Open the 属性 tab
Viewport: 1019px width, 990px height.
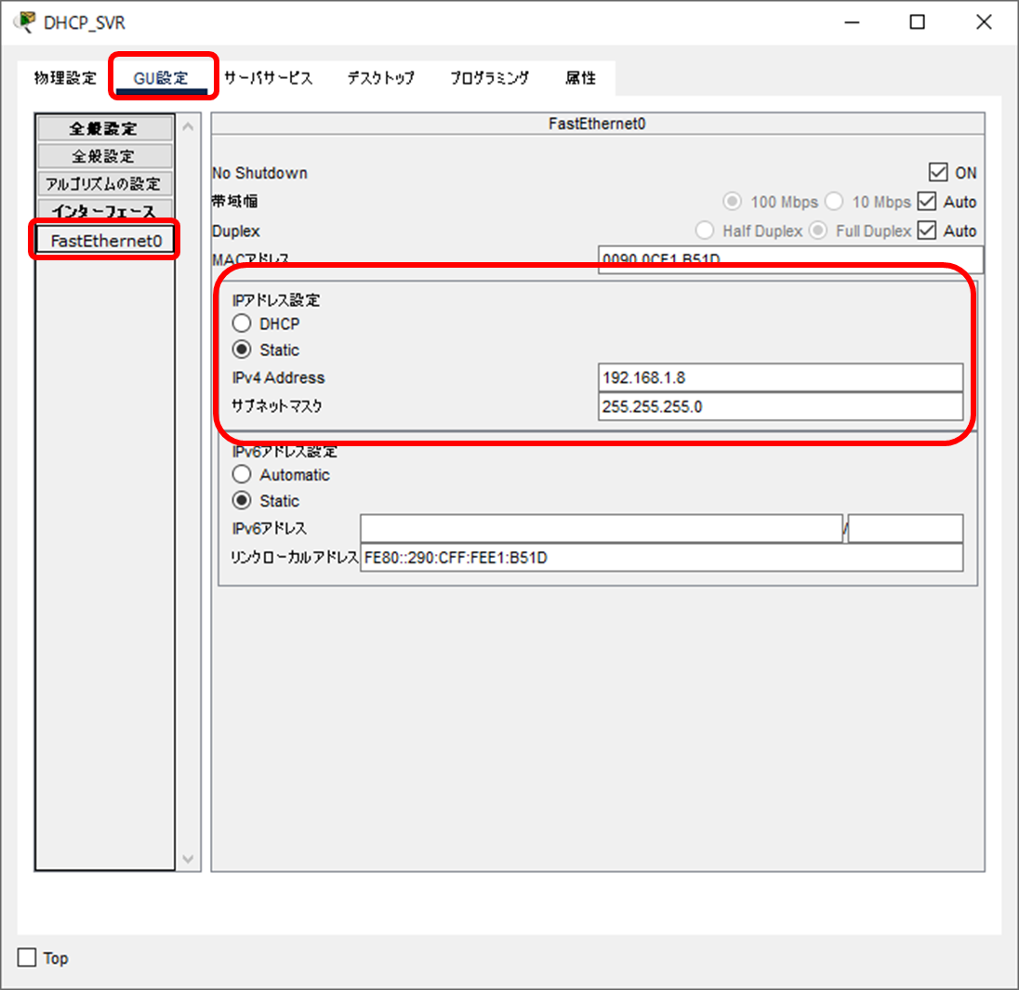580,78
